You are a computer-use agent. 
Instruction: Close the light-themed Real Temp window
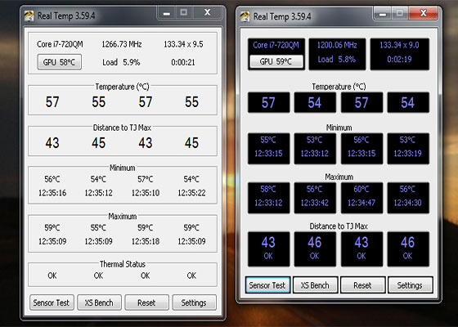208,13
